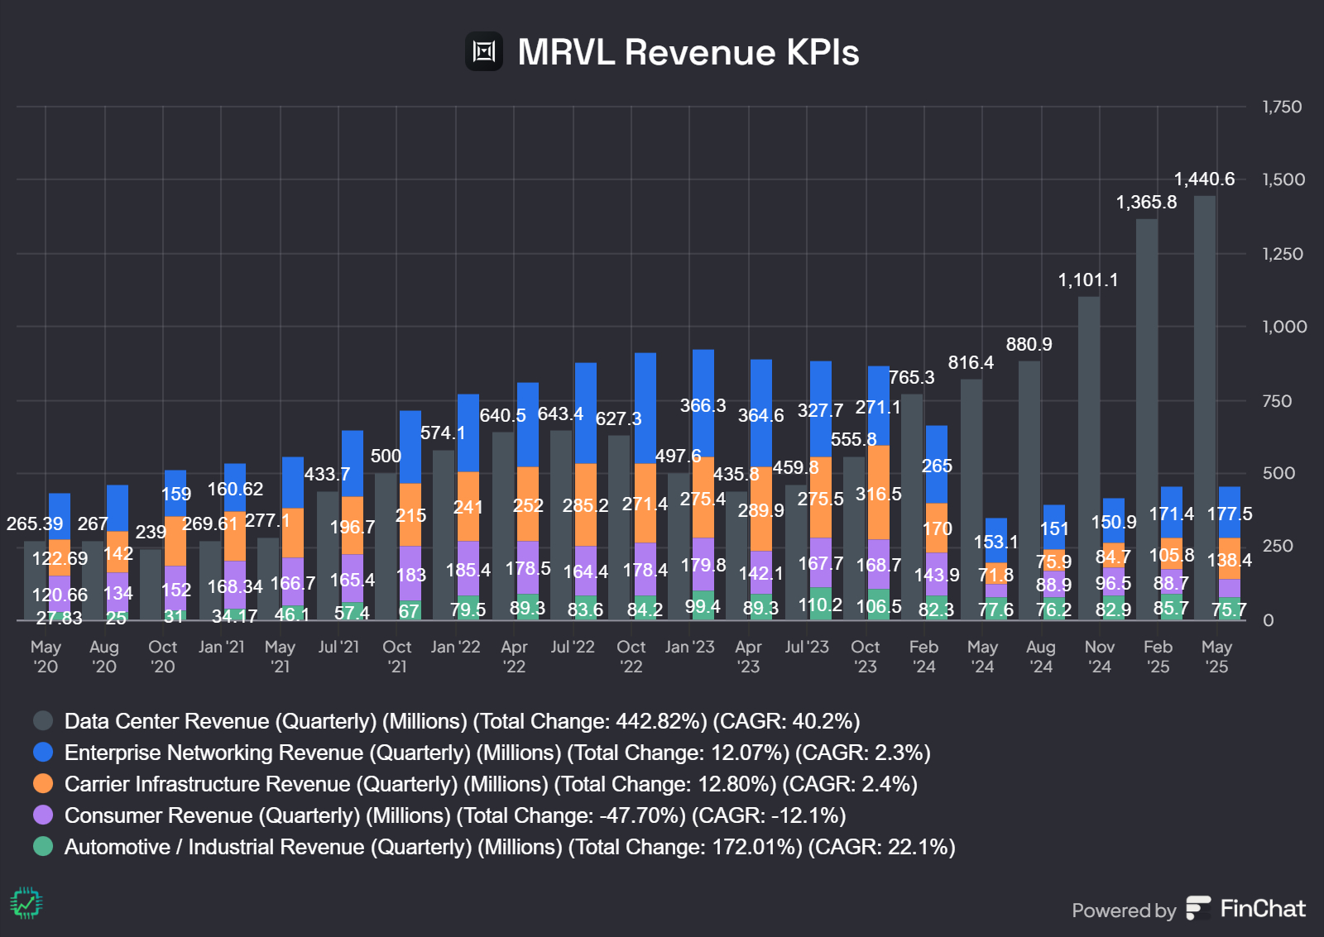Click the MRVL Revenue KPIs title

688,52
